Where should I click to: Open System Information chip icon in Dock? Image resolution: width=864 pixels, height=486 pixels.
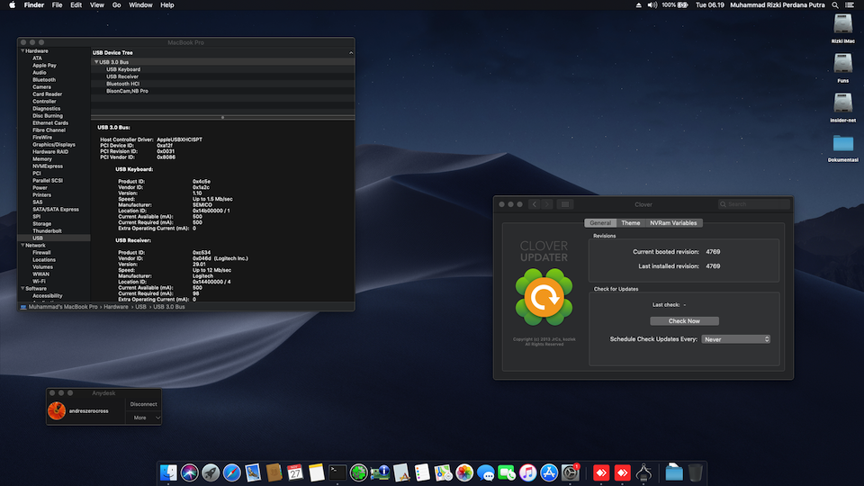380,472
